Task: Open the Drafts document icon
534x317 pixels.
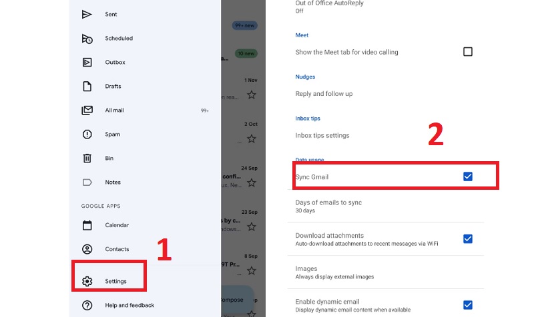Action: tap(87, 87)
